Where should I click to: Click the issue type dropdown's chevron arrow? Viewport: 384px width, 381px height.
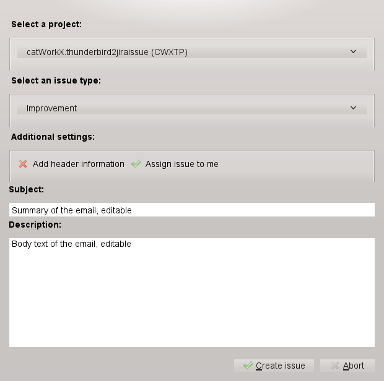pos(354,108)
